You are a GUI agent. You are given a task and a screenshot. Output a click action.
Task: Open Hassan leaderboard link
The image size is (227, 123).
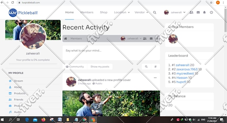pyautogui.click(x=182, y=78)
